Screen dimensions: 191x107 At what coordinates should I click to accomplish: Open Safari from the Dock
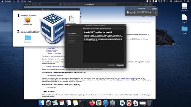click(x=106, y=103)
